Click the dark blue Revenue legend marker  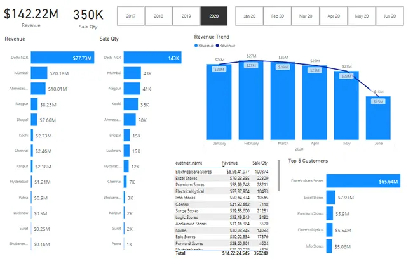pyautogui.click(x=217, y=46)
